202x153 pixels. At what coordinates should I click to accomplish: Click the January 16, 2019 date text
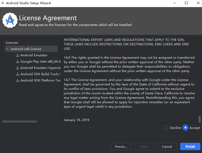[x=76, y=120]
